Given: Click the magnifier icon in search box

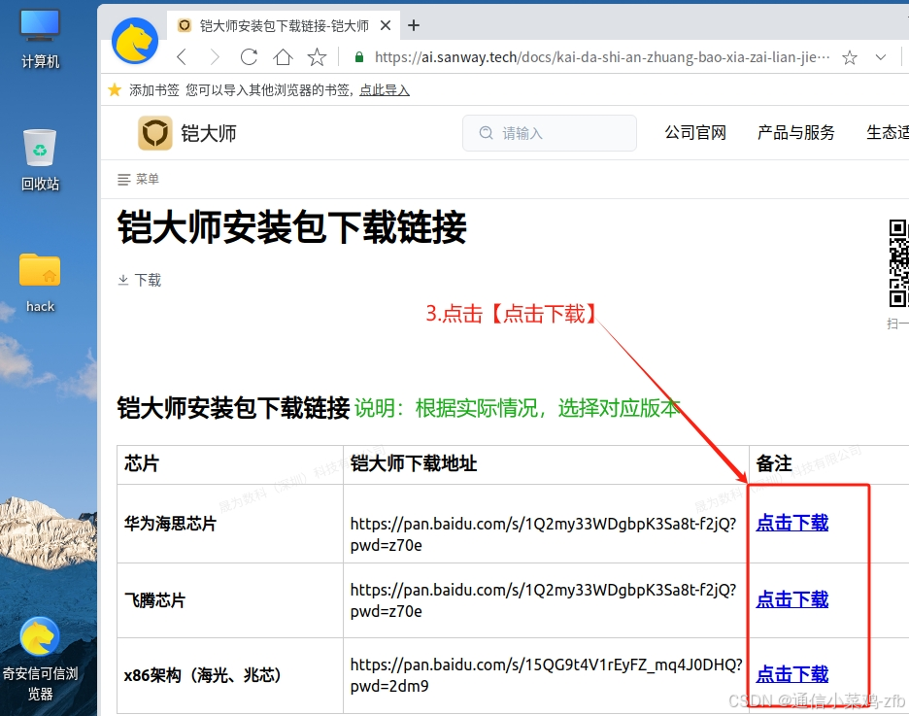Looking at the screenshot, I should pyautogui.click(x=486, y=133).
